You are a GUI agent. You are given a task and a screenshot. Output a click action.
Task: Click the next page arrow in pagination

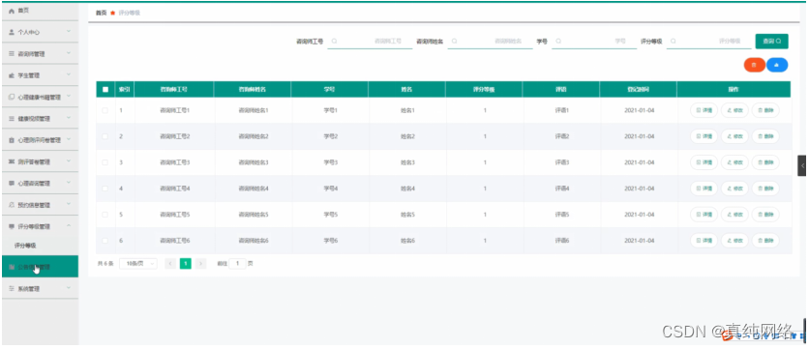(200, 263)
